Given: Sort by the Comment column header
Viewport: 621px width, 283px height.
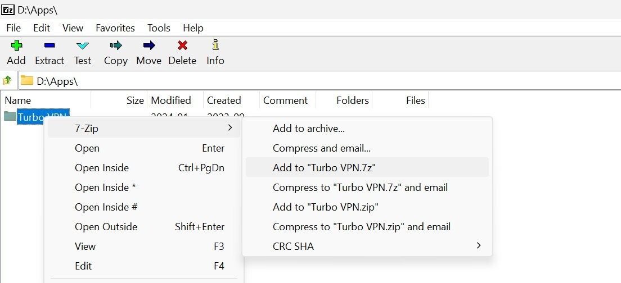Looking at the screenshot, I should [287, 101].
